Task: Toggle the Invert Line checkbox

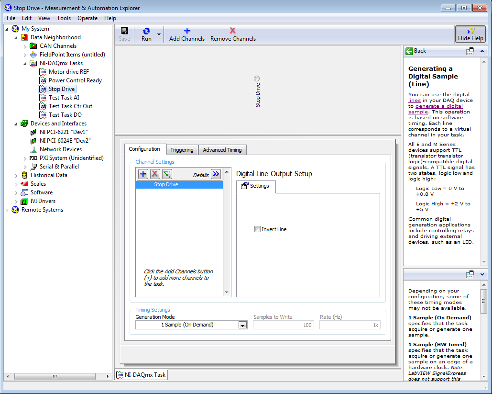Action: (257, 229)
